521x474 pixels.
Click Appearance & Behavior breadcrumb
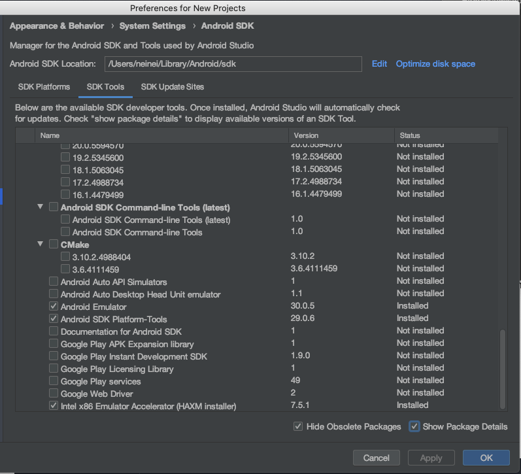click(57, 26)
